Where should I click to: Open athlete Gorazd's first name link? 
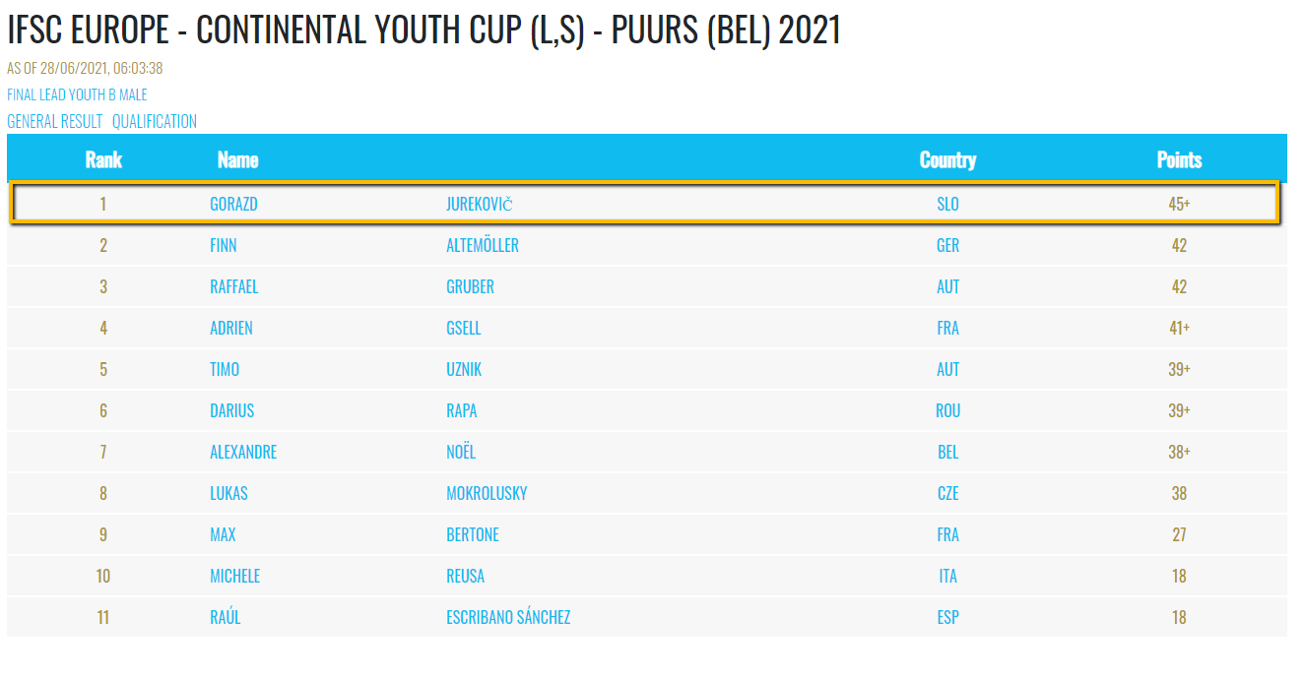coord(233,204)
